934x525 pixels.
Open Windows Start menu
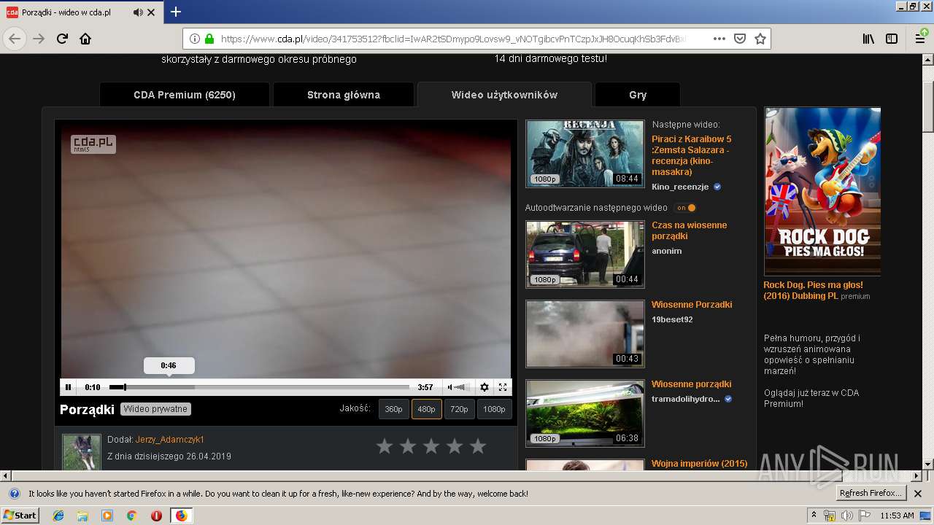coord(20,516)
